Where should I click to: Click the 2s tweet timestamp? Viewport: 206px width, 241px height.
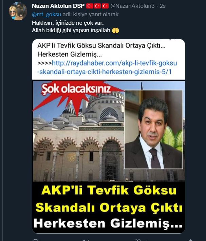click(x=163, y=6)
